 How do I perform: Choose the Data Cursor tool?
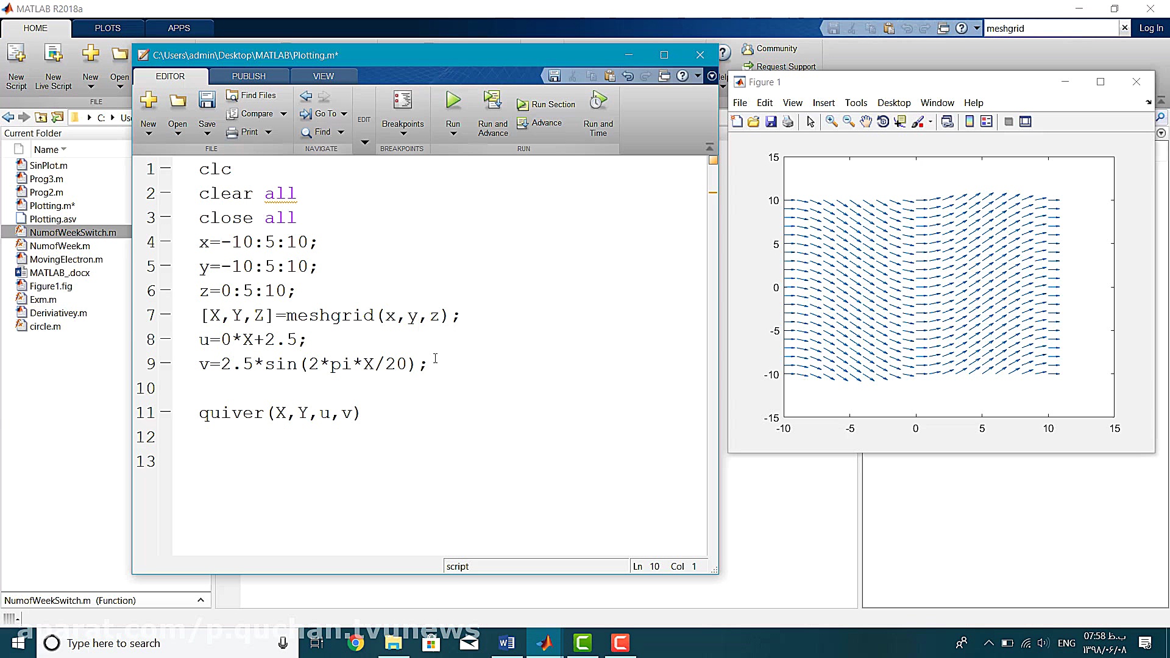900,122
